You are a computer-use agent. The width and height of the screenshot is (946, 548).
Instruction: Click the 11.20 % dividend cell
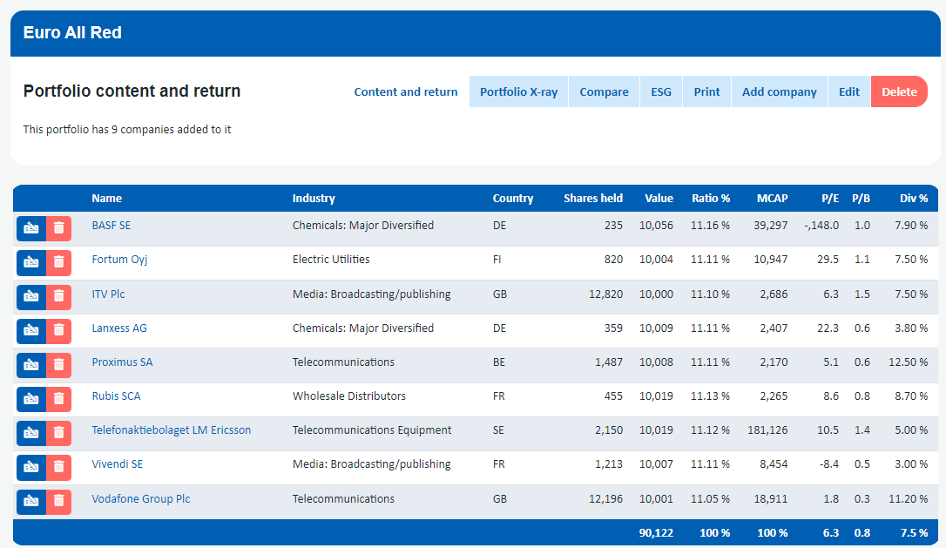click(908, 499)
